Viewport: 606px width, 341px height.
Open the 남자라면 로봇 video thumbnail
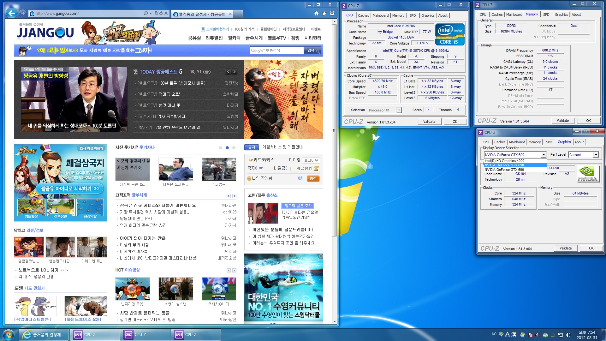coord(133,289)
